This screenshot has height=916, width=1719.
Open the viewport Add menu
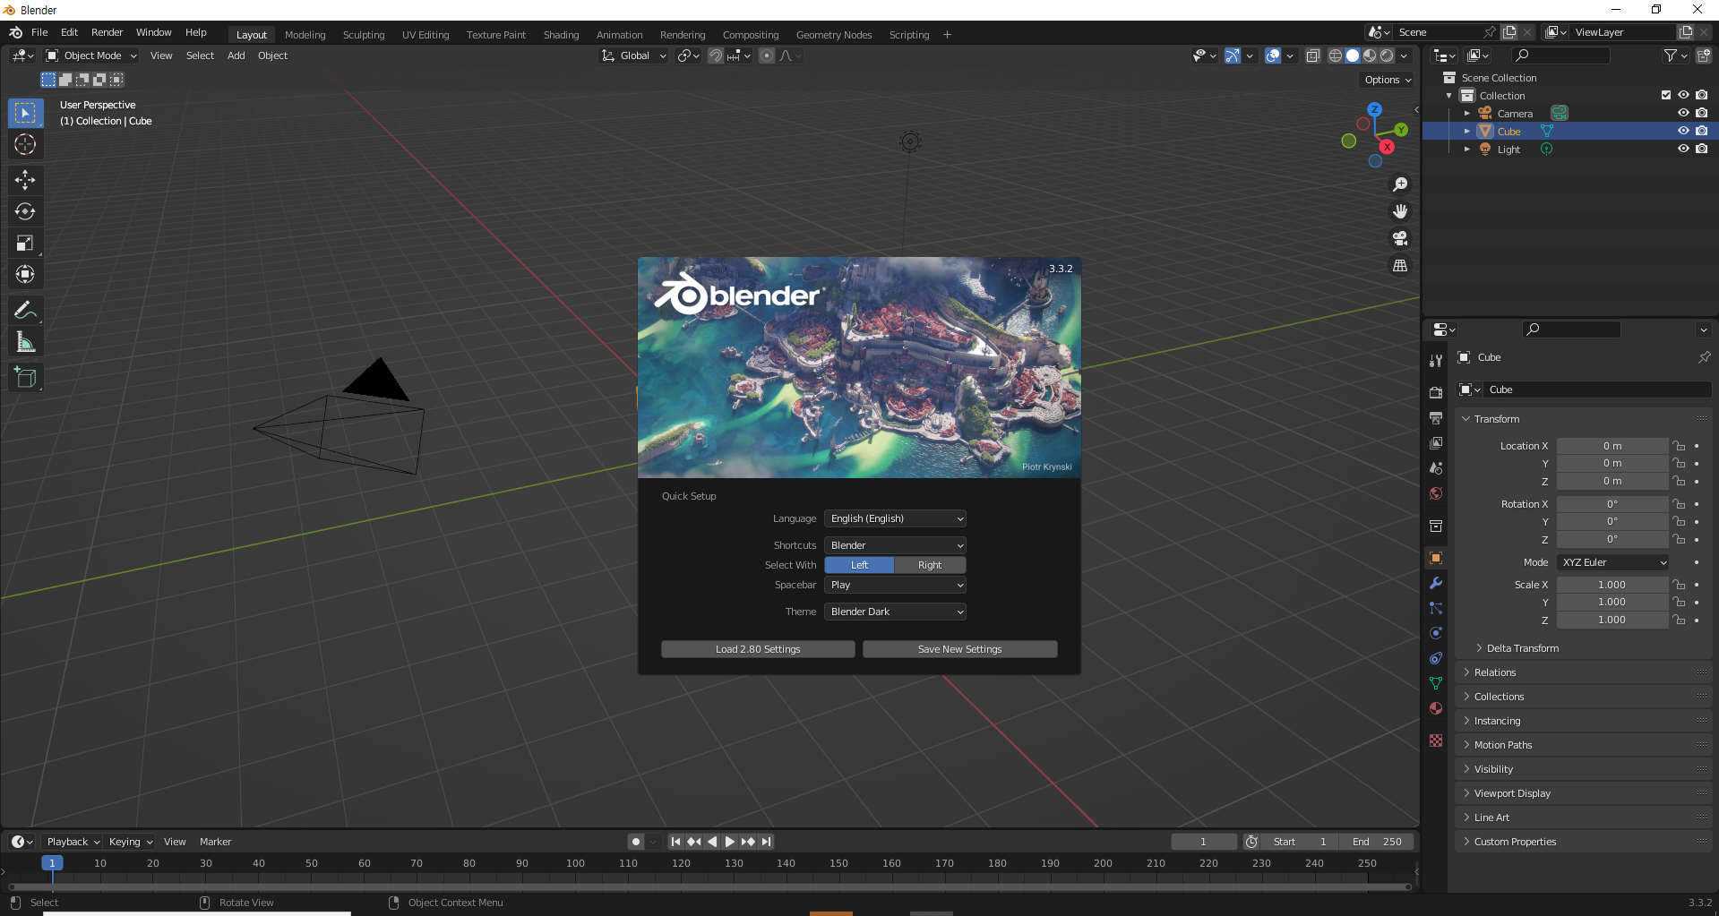coord(236,56)
